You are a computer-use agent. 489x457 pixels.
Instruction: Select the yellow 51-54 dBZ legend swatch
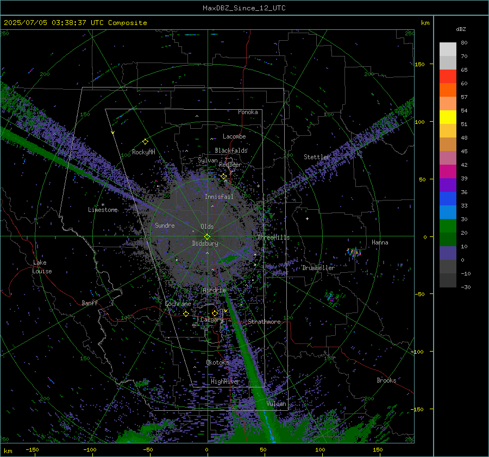[x=448, y=117]
